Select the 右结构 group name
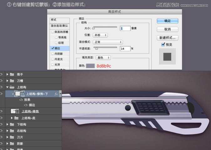 (x=22, y=131)
